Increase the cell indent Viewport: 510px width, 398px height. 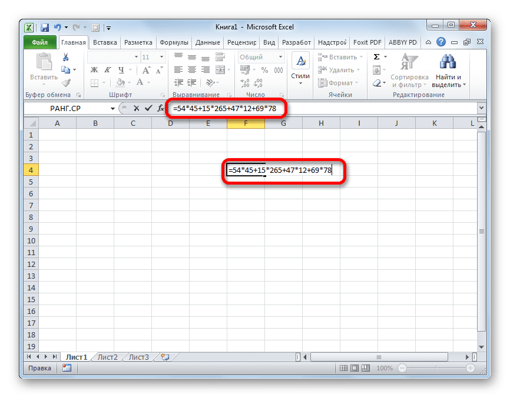click(192, 82)
